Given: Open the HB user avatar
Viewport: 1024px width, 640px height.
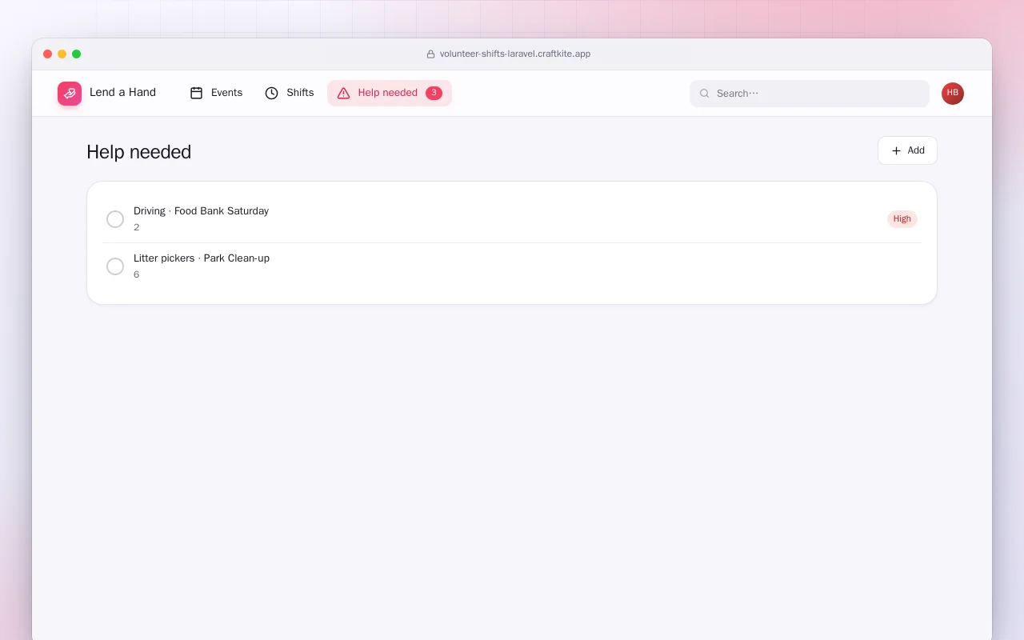Looking at the screenshot, I should pyautogui.click(x=953, y=94).
